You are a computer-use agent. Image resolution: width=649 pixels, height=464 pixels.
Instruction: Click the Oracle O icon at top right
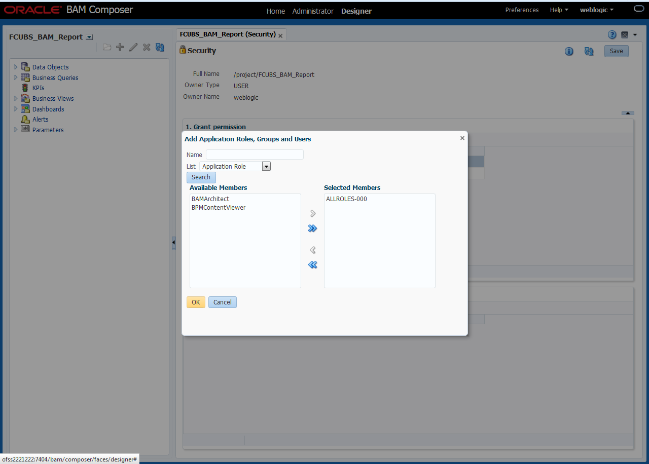638,9
